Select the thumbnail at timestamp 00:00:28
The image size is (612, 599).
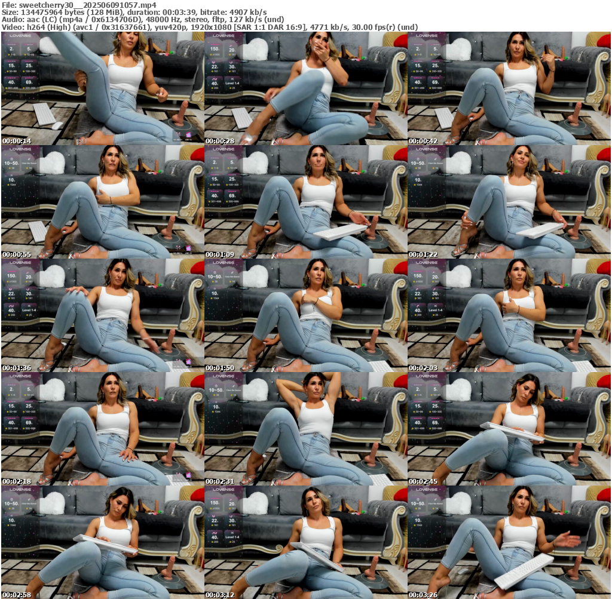click(306, 88)
